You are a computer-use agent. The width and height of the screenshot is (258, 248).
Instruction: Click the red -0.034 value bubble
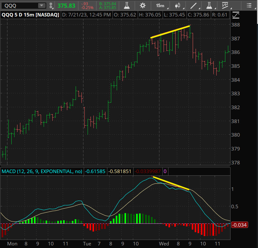[240, 225]
